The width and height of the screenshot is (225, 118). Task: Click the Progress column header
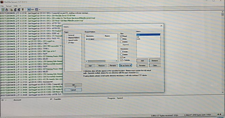coord(111,98)
